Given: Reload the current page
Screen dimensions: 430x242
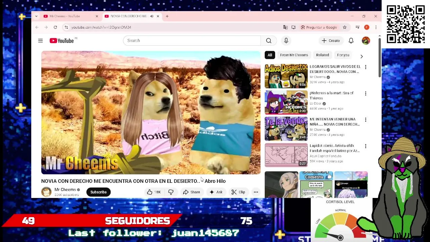Looking at the screenshot, I should (x=55, y=27).
